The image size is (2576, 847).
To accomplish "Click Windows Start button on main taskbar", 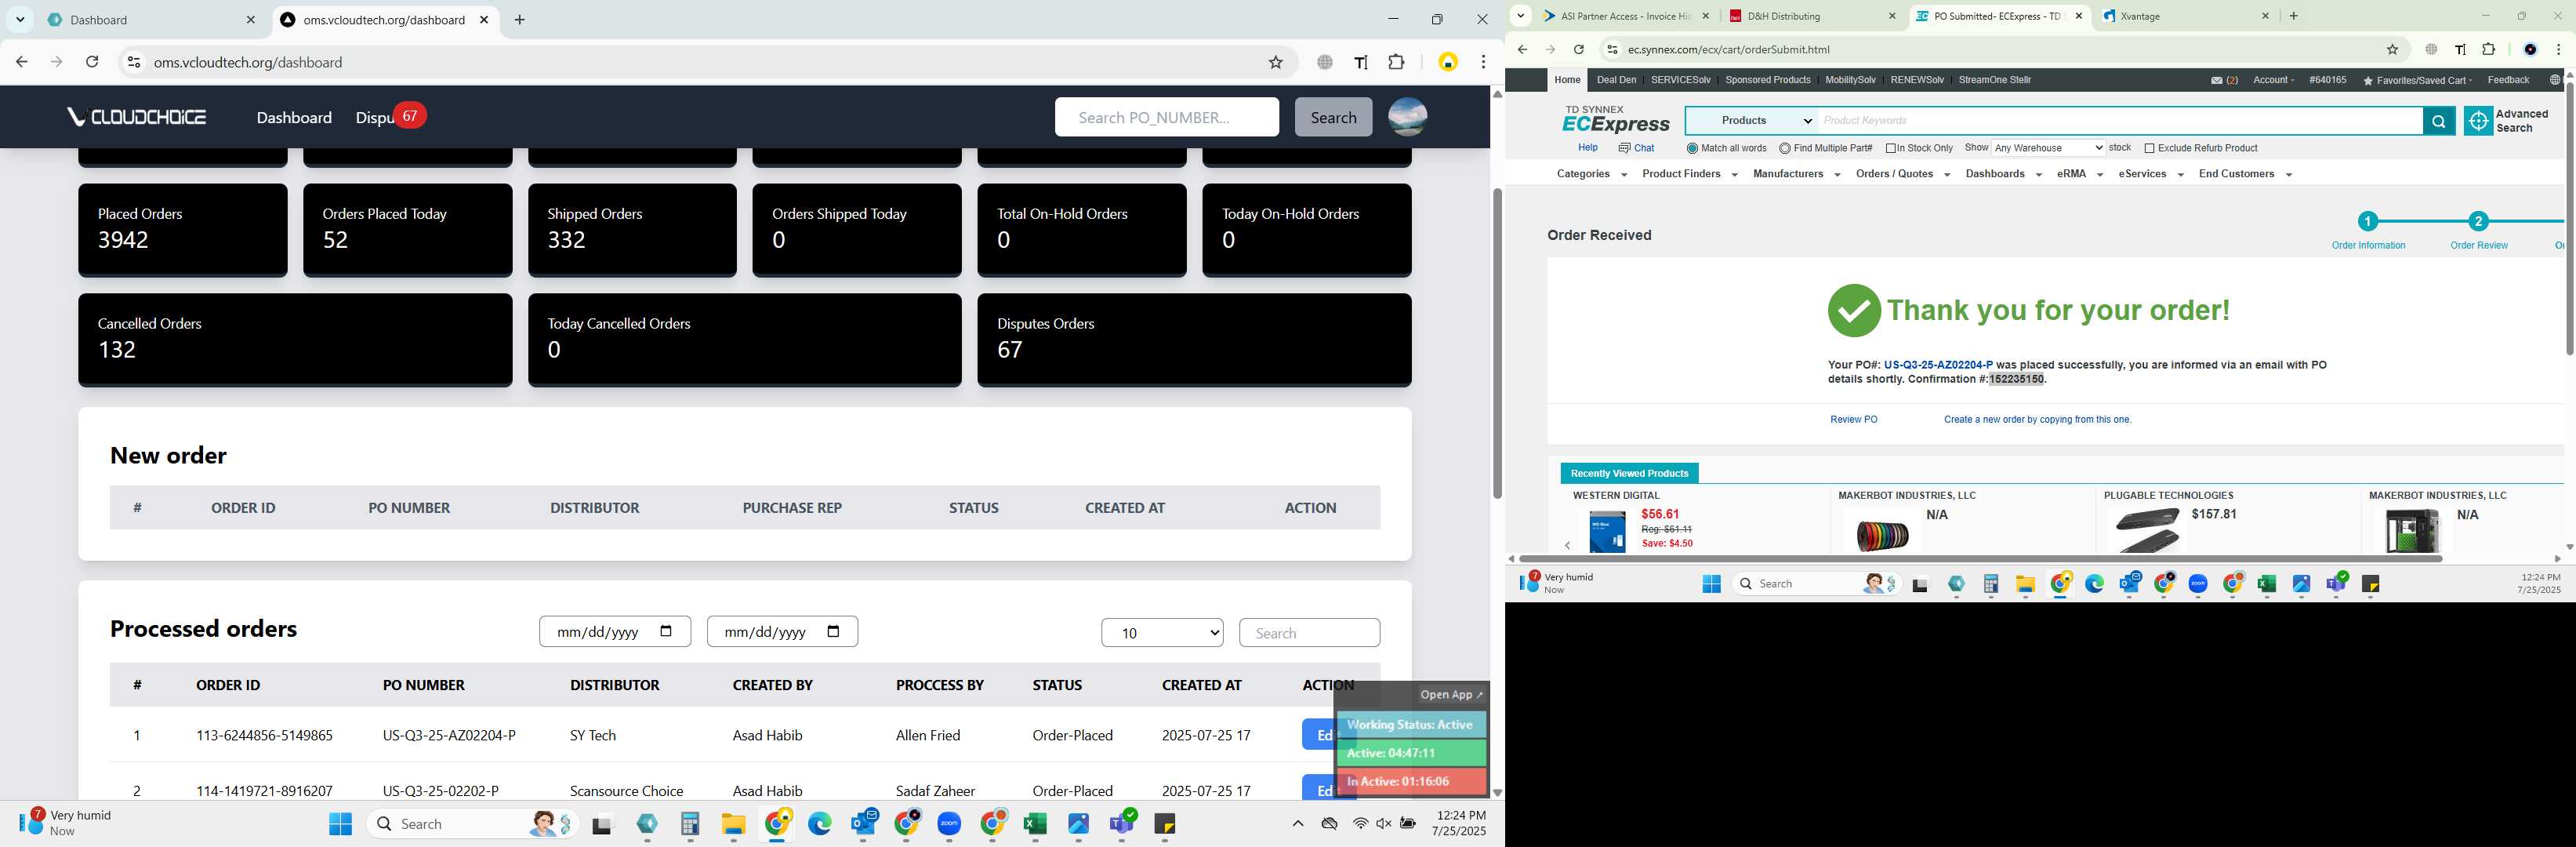I will coord(340,824).
